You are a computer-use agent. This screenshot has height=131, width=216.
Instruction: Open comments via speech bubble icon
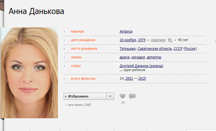[132, 96]
